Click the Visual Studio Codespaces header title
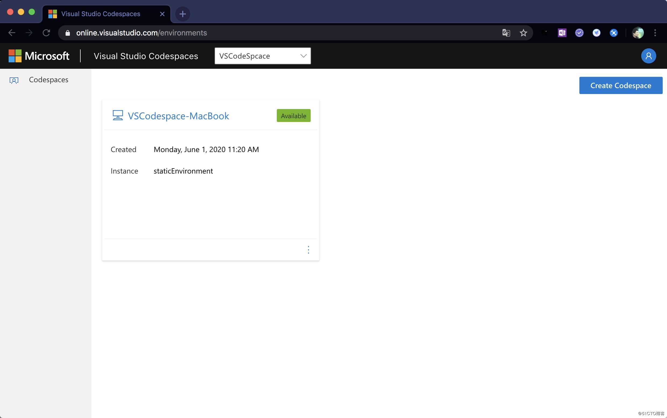 coord(146,56)
